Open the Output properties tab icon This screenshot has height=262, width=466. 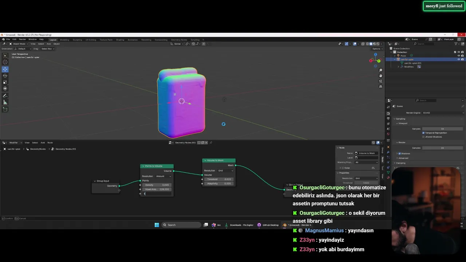point(388,119)
